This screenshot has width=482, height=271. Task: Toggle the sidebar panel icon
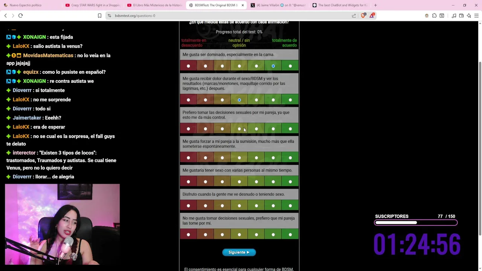point(442,15)
